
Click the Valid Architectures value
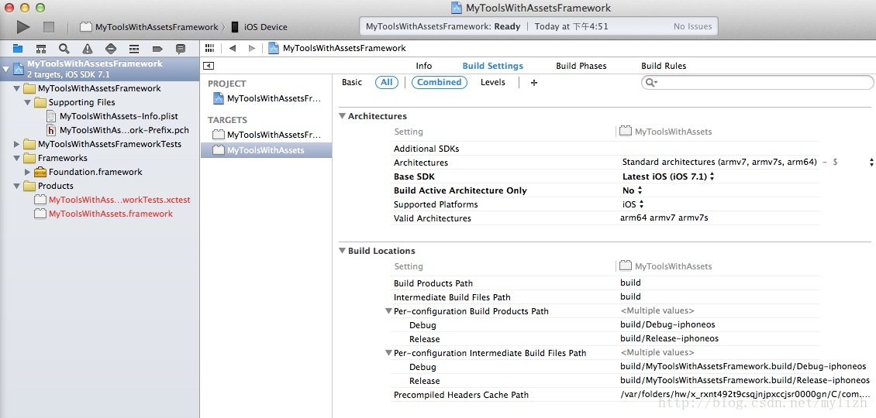pyautogui.click(x=664, y=218)
